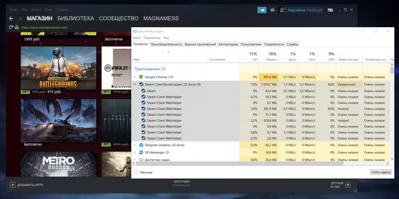Switch to Производительность tab

(166, 44)
